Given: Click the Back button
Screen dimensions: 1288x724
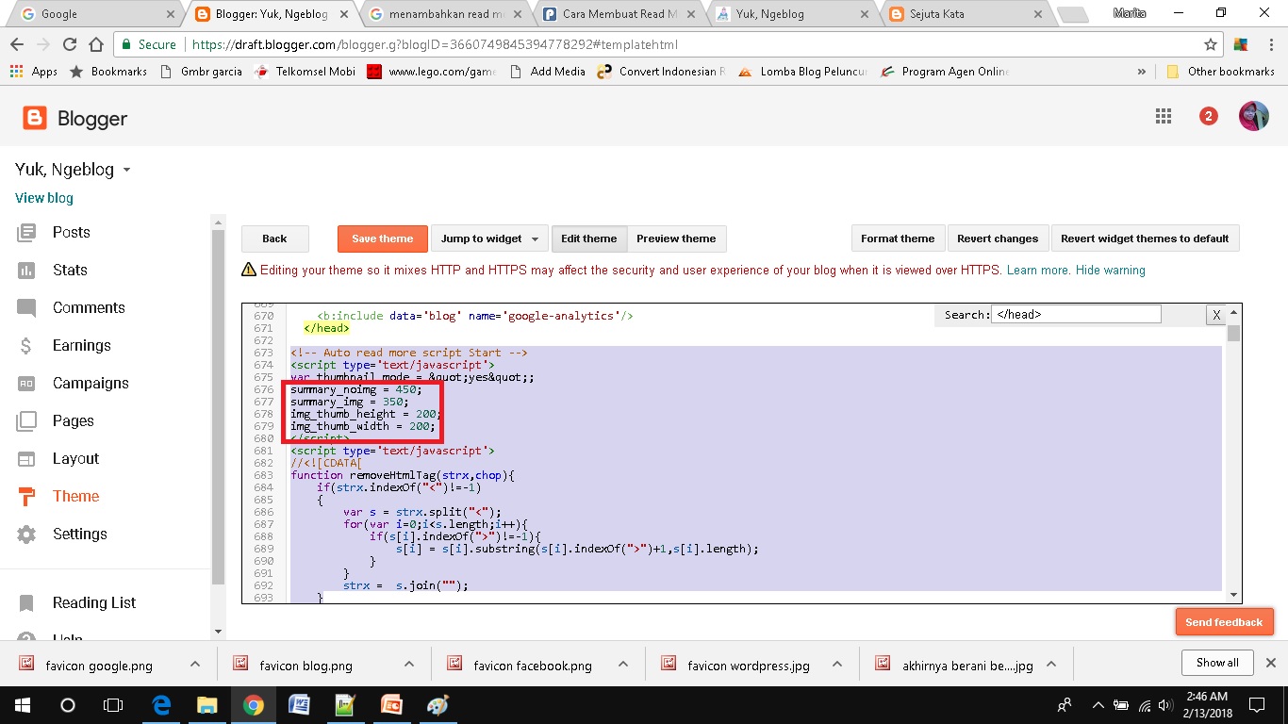Looking at the screenshot, I should [274, 239].
